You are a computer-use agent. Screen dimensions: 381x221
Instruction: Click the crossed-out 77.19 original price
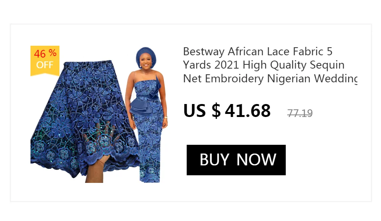[300, 113]
